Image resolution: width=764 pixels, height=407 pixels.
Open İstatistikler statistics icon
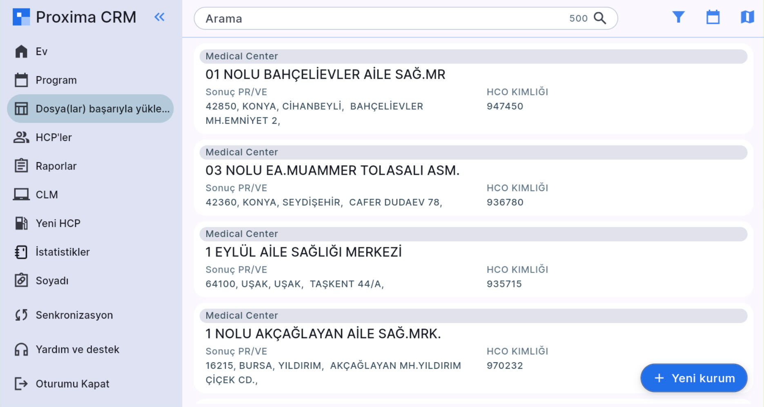point(21,252)
